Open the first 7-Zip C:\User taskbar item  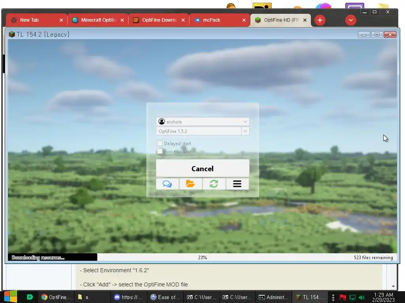tap(201, 297)
